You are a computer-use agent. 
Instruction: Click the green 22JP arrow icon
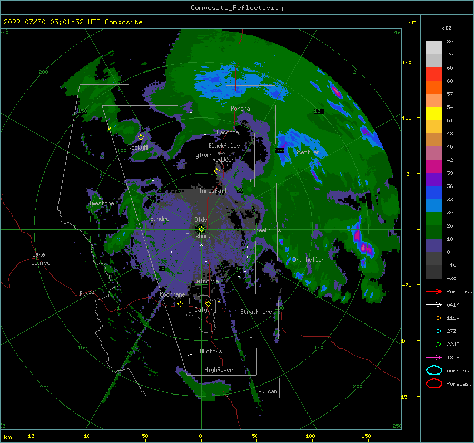pos(434,344)
